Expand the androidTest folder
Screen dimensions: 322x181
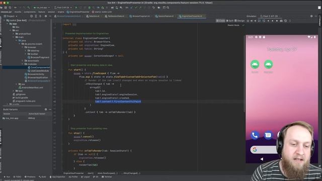pyautogui.click(x=14, y=34)
